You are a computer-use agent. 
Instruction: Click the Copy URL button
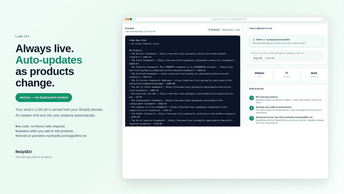click(x=258, y=58)
